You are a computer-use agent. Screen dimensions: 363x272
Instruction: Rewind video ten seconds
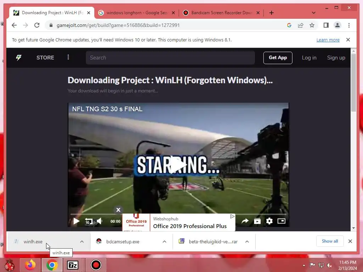point(89,221)
